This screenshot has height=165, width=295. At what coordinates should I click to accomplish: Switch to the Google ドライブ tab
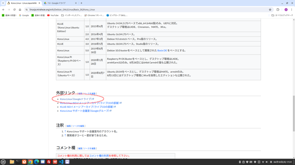click(x=60, y=3)
